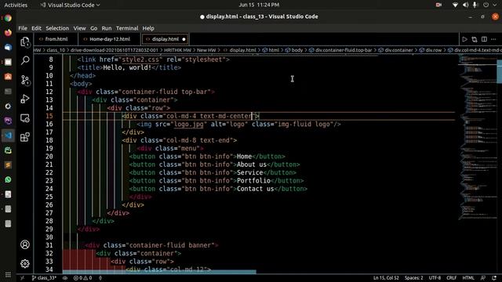Expand the display.html breadcrumb
Screen dimensions: 502x282
(x=240, y=50)
